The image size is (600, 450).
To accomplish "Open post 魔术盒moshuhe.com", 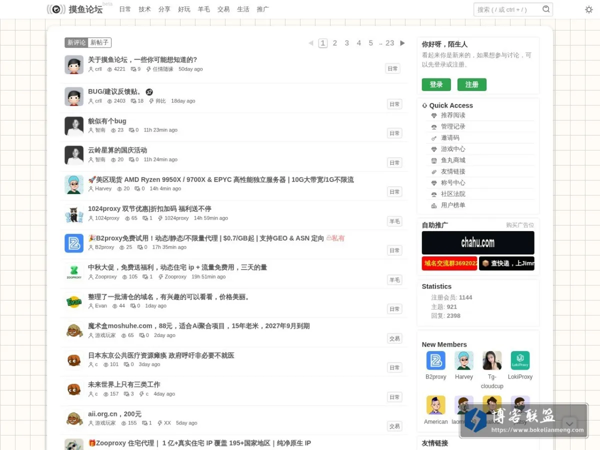I will point(199,326).
